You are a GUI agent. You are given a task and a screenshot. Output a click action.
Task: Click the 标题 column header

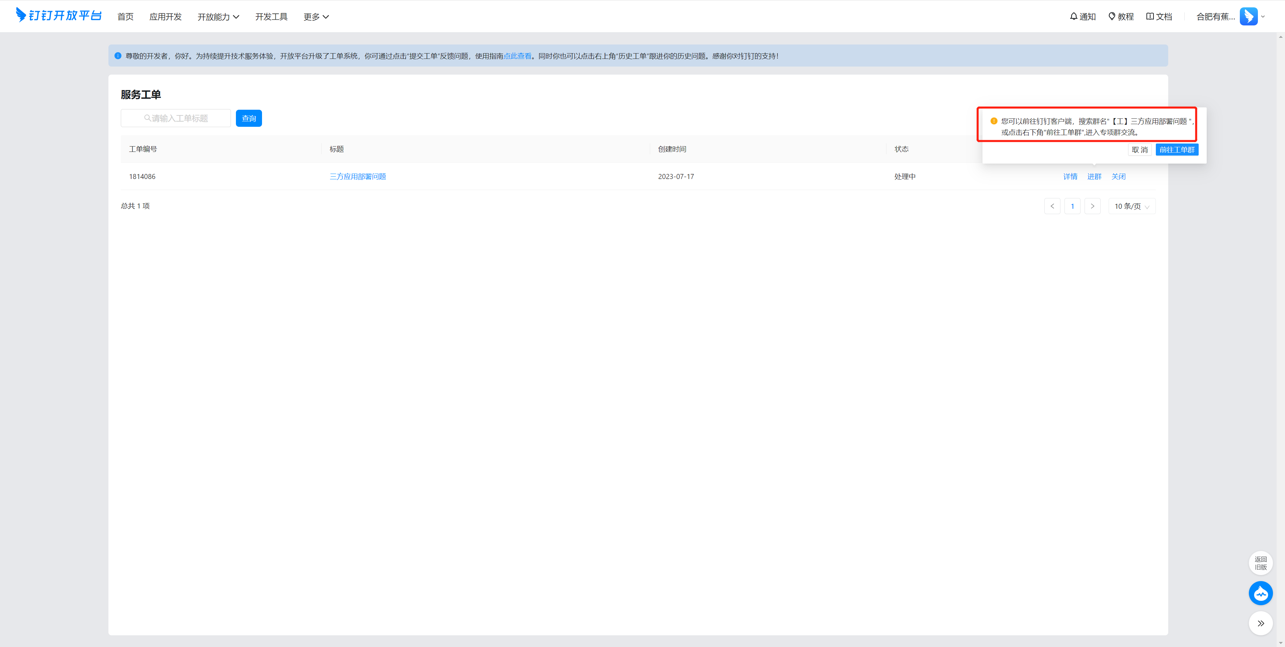(x=337, y=149)
